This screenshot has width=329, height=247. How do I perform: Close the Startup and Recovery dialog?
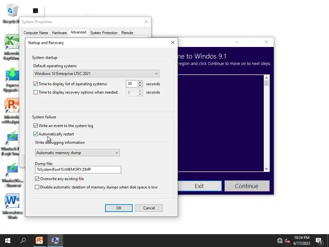[x=173, y=42]
